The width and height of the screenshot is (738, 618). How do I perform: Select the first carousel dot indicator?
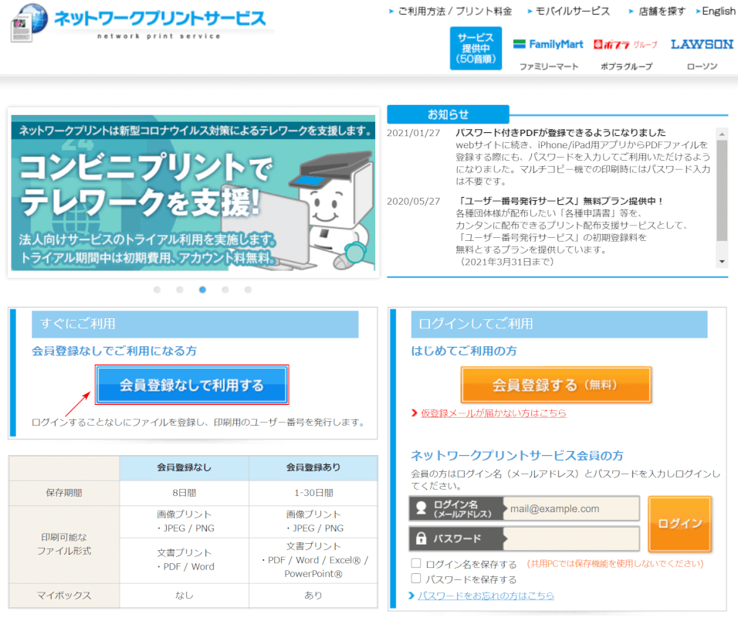click(157, 290)
